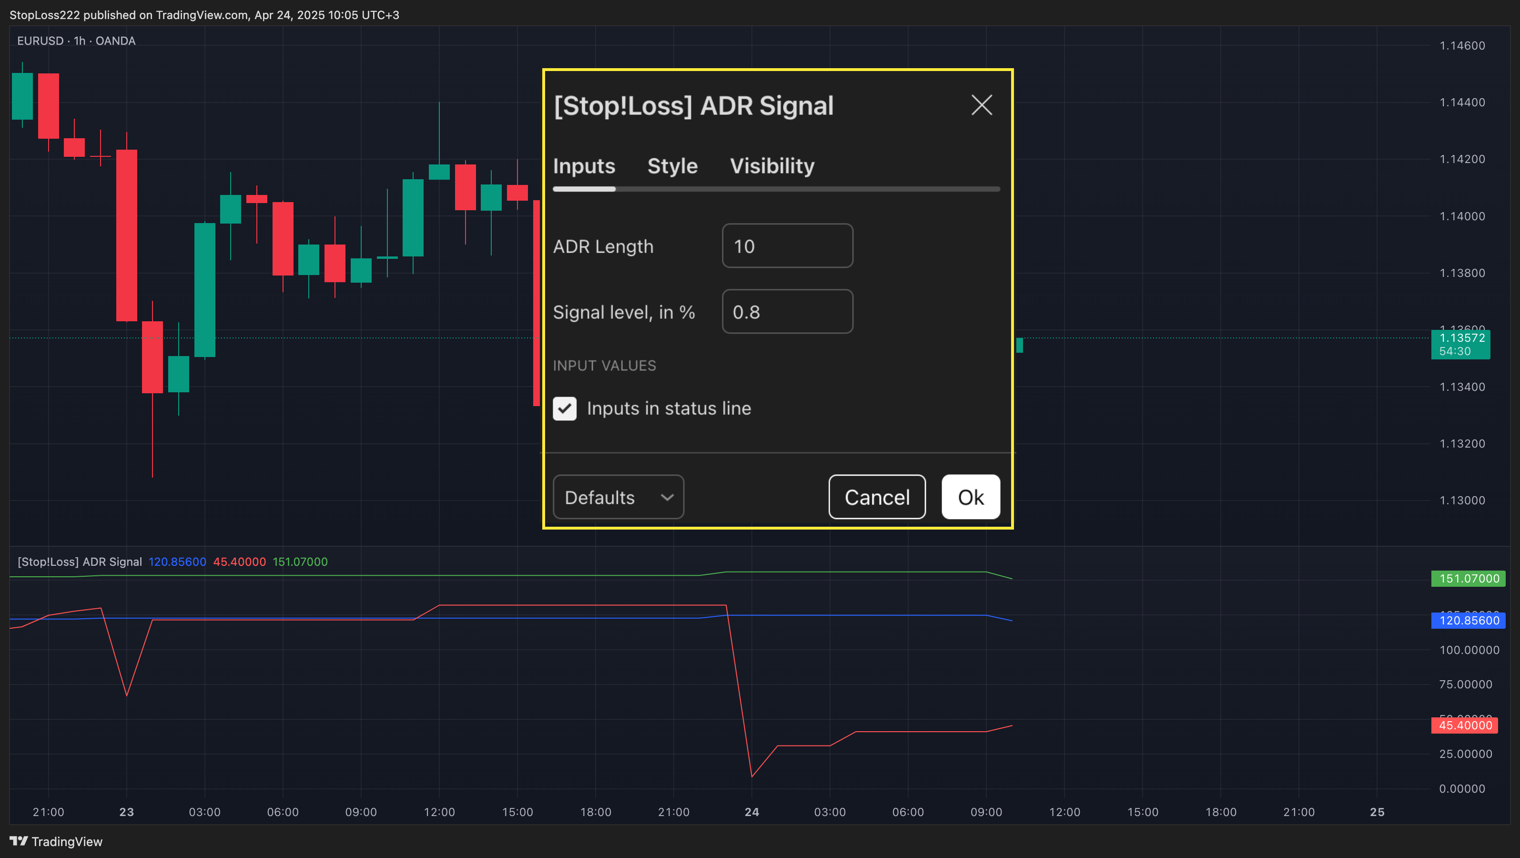The image size is (1520, 858).
Task: Click the INPUT VALUES section heading
Action: tap(604, 366)
